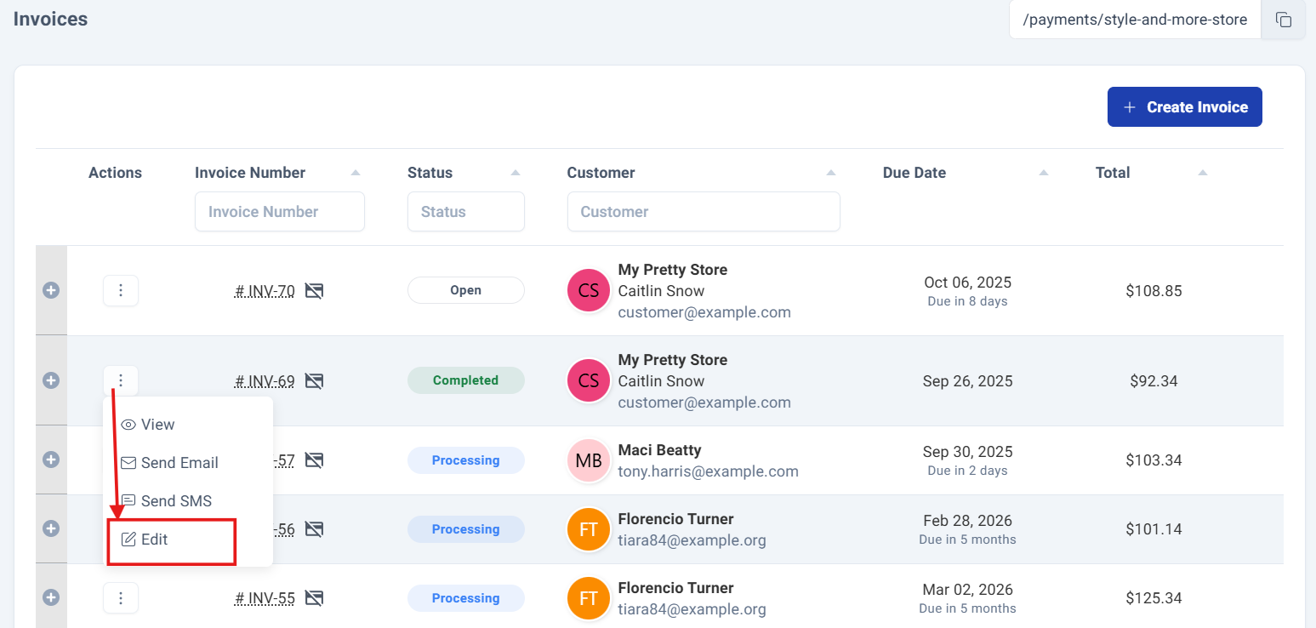Sort by Customer column arrow

pos(830,173)
